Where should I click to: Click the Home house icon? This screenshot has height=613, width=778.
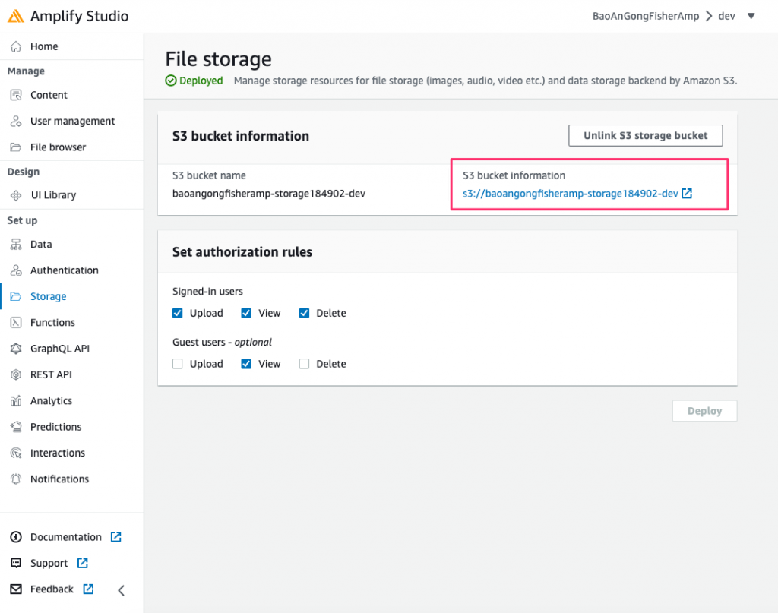(x=16, y=46)
